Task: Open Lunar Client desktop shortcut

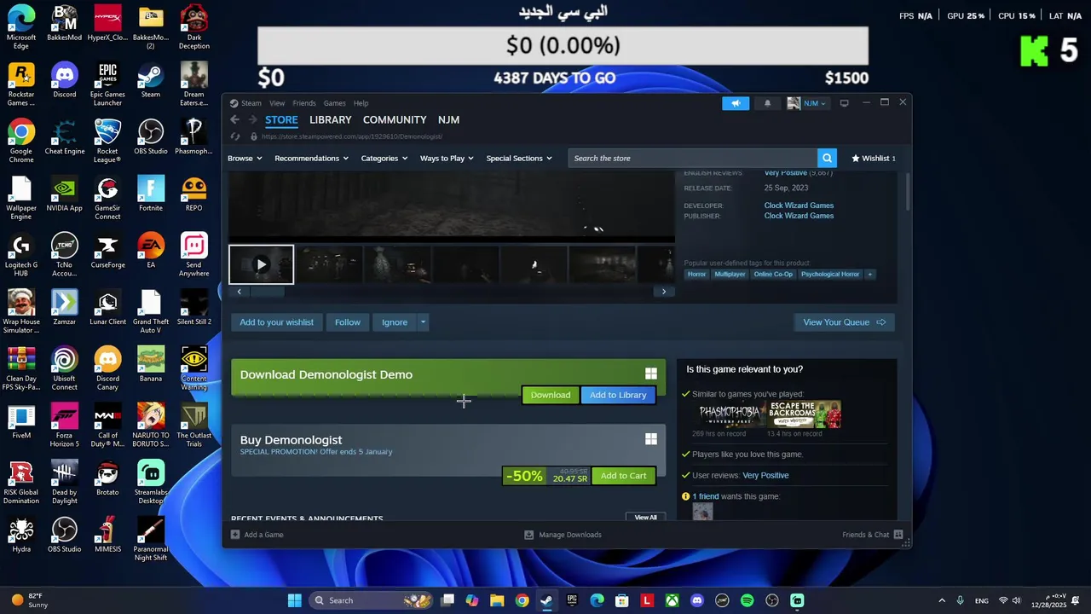Action: pyautogui.click(x=107, y=308)
